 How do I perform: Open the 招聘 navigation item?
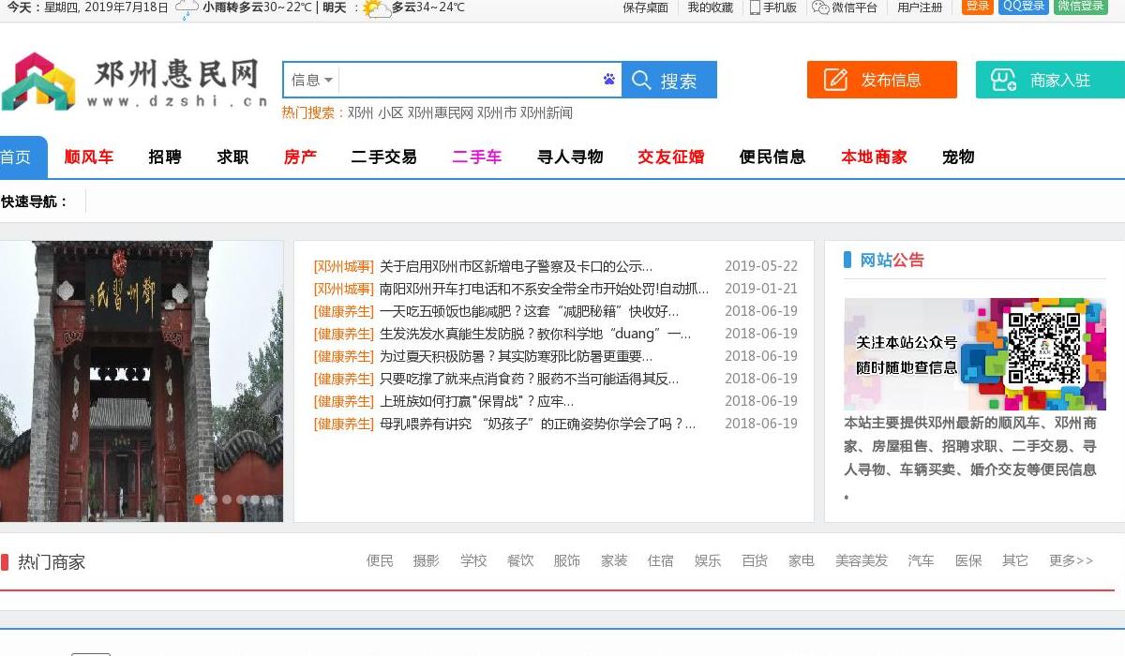[165, 157]
